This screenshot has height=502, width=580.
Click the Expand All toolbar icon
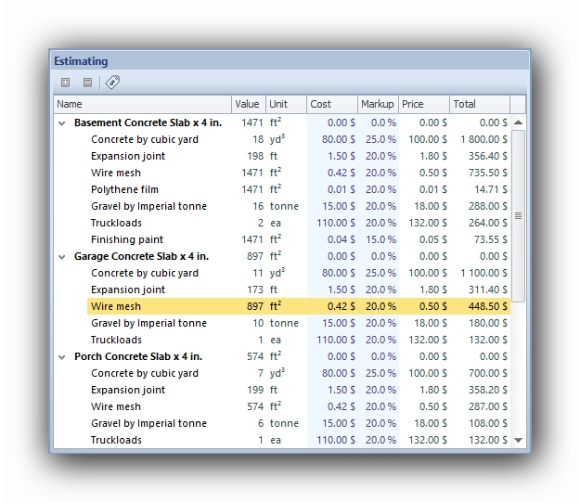point(66,83)
